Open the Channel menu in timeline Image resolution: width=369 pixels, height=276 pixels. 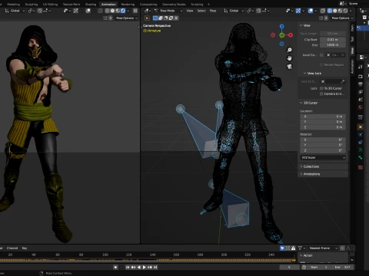[x=12, y=248]
